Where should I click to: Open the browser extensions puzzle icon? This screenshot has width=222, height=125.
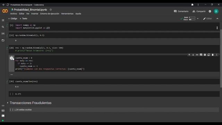(192, 5)
